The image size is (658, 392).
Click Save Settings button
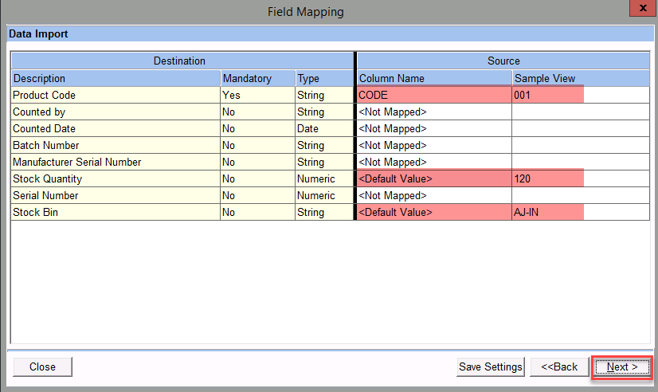tap(490, 367)
